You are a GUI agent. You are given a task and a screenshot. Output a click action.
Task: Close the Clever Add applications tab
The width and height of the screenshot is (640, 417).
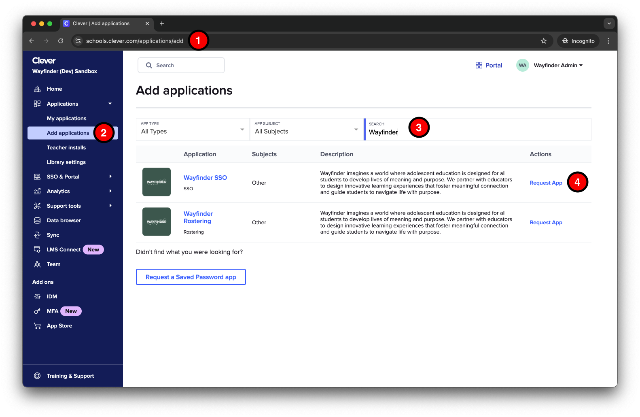click(147, 23)
